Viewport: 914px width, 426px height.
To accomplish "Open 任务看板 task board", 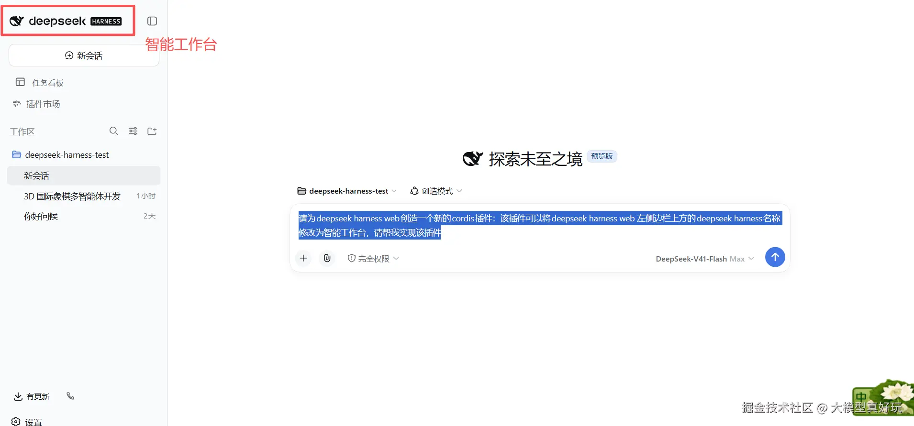I will tap(40, 83).
